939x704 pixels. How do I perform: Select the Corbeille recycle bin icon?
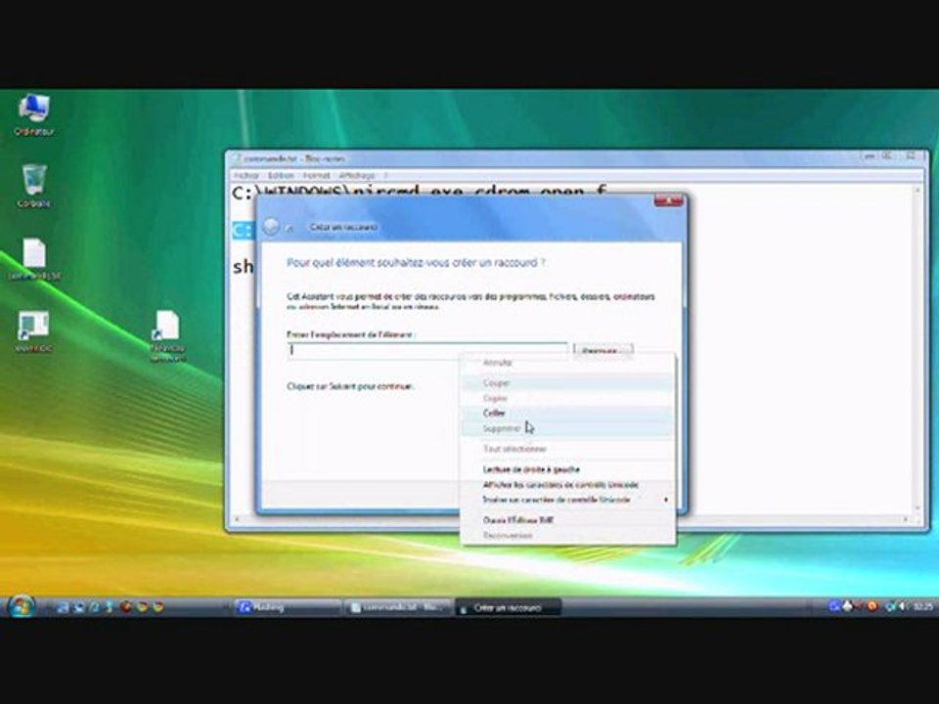point(33,186)
